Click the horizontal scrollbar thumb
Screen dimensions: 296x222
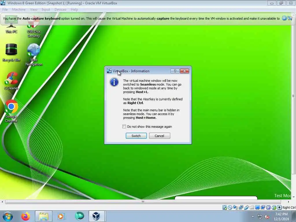(143, 202)
